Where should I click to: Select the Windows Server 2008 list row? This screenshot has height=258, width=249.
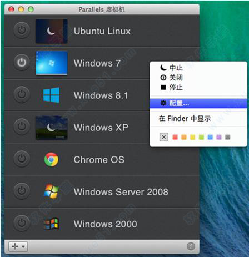(x=102, y=191)
